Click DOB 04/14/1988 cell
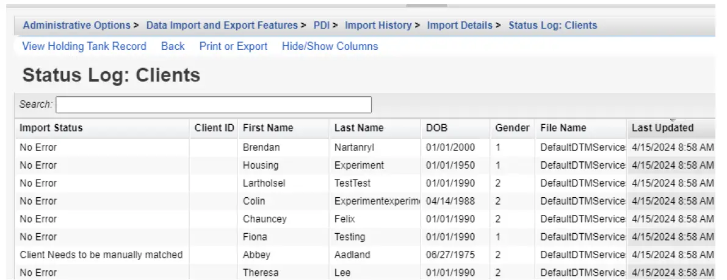Image resolution: width=727 pixels, height=280 pixels. coord(456,201)
